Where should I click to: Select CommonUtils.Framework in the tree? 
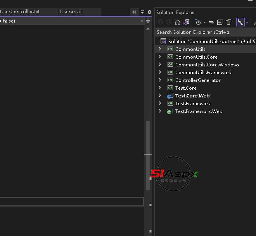point(203,73)
